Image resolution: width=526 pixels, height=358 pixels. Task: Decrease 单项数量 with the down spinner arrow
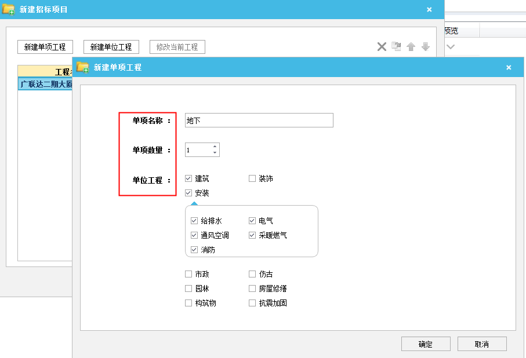(x=215, y=154)
